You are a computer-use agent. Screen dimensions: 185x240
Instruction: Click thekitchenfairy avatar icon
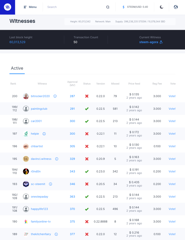pyautogui.click(x=26, y=234)
